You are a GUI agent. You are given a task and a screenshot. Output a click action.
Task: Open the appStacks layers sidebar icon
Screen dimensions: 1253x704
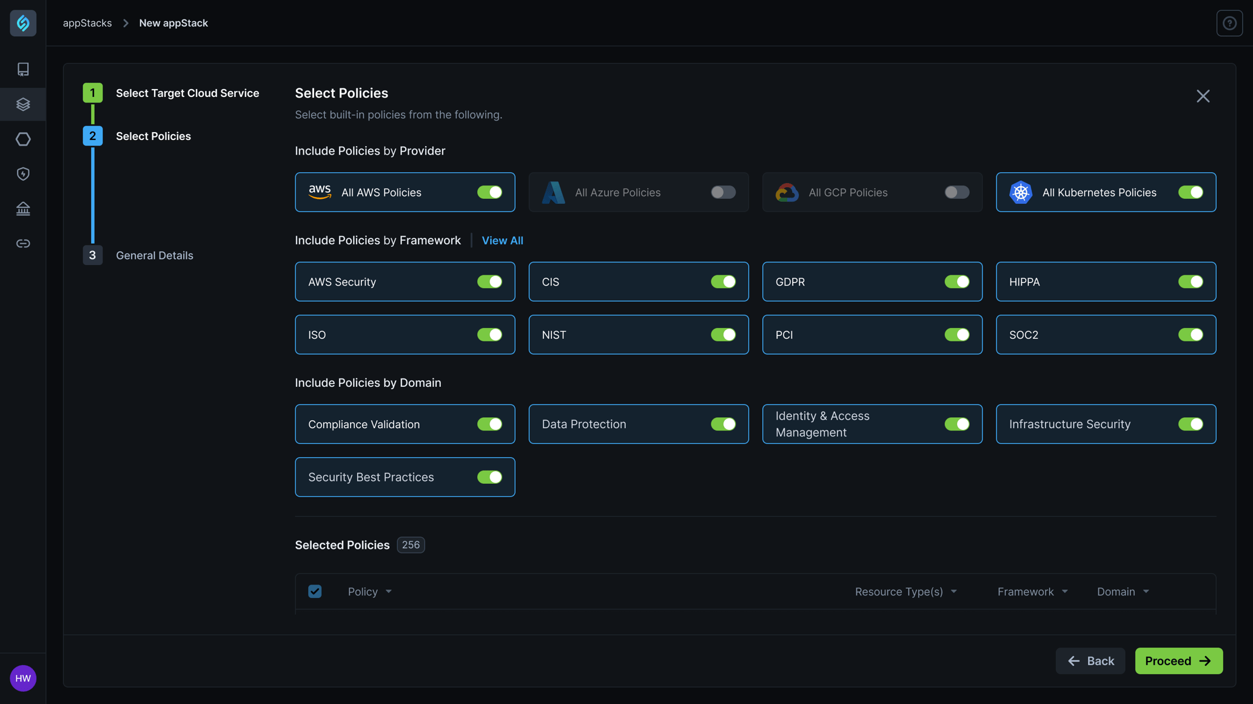(x=23, y=104)
